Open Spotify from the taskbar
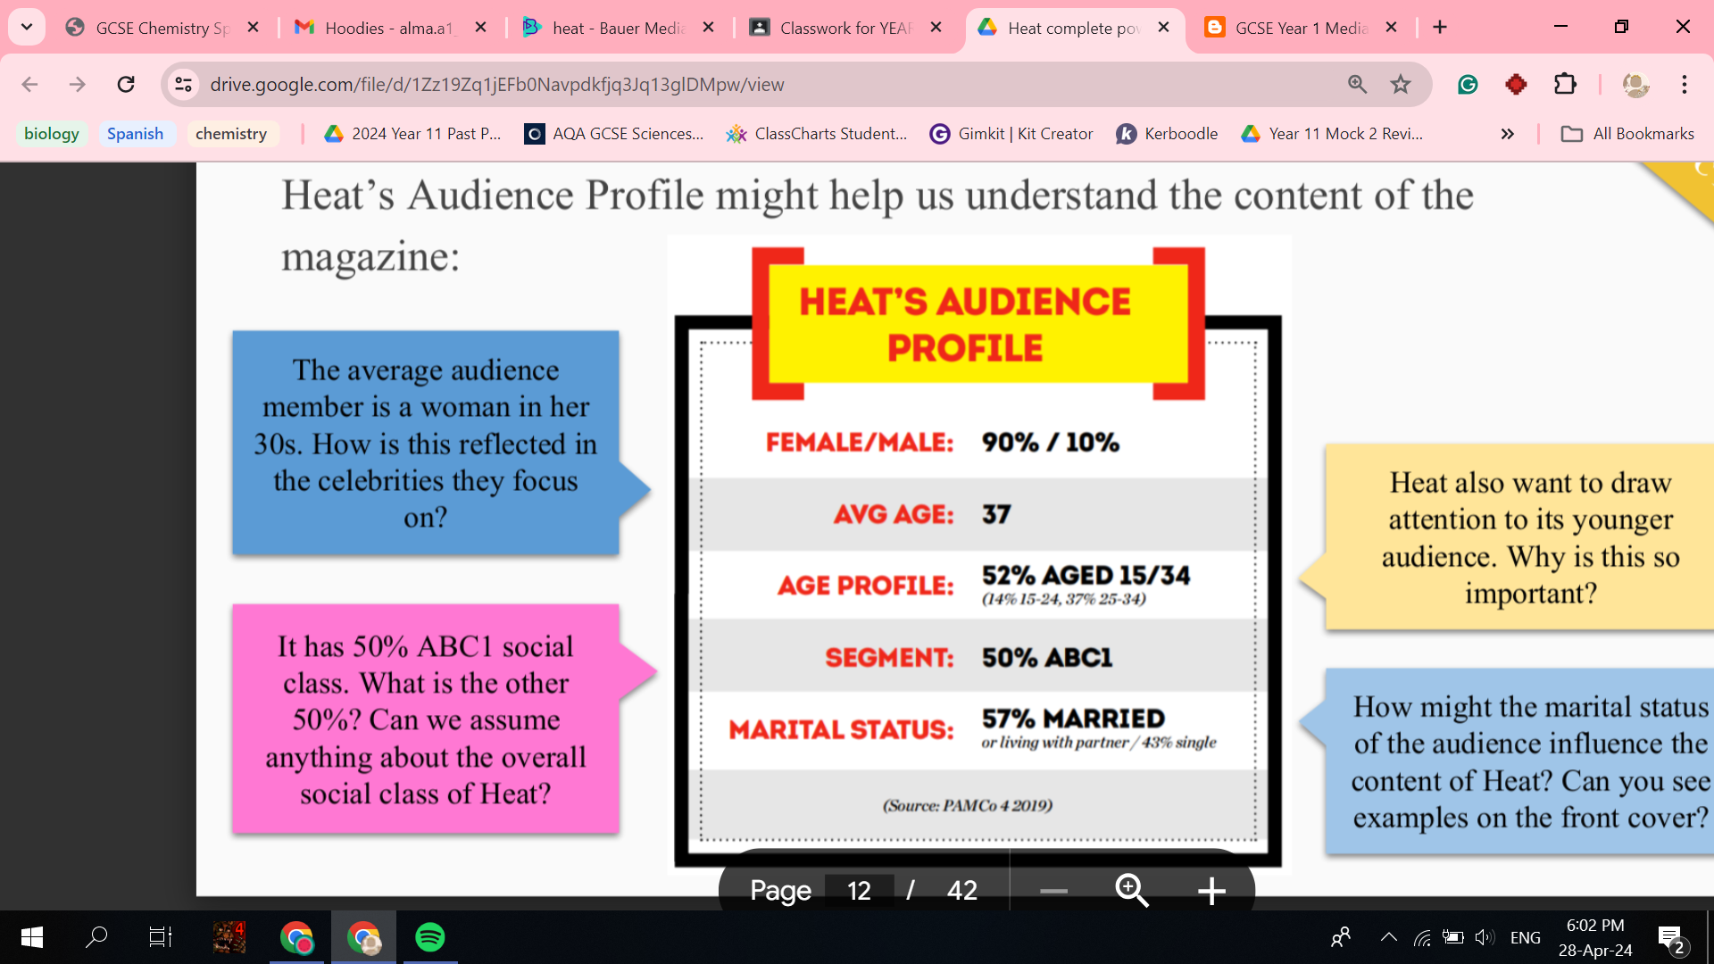 pos(430,937)
